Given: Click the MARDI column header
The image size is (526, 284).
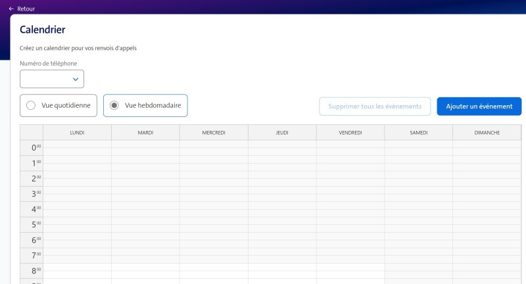Looking at the screenshot, I should [x=145, y=133].
